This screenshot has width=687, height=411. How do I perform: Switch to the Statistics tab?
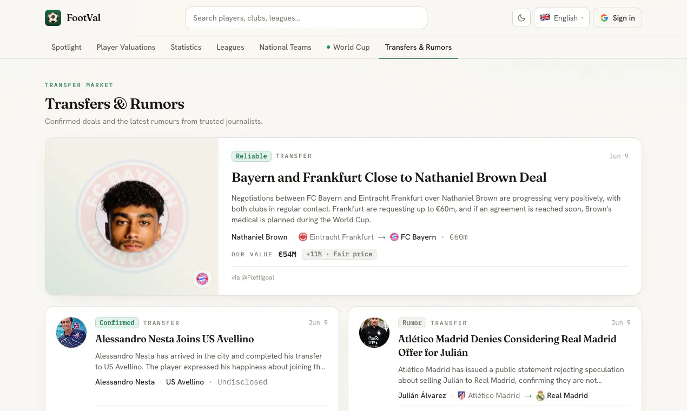(186, 47)
